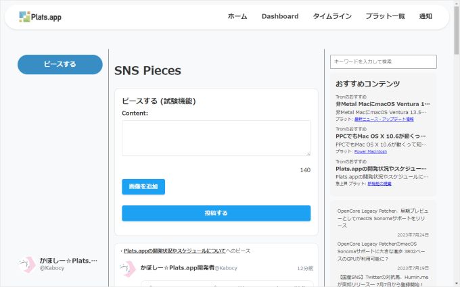Open news OpenCore Legacy Patcher、早期プレビュー

point(383,218)
